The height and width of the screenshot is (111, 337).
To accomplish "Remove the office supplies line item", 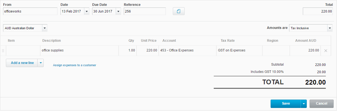I will pos(326,51).
